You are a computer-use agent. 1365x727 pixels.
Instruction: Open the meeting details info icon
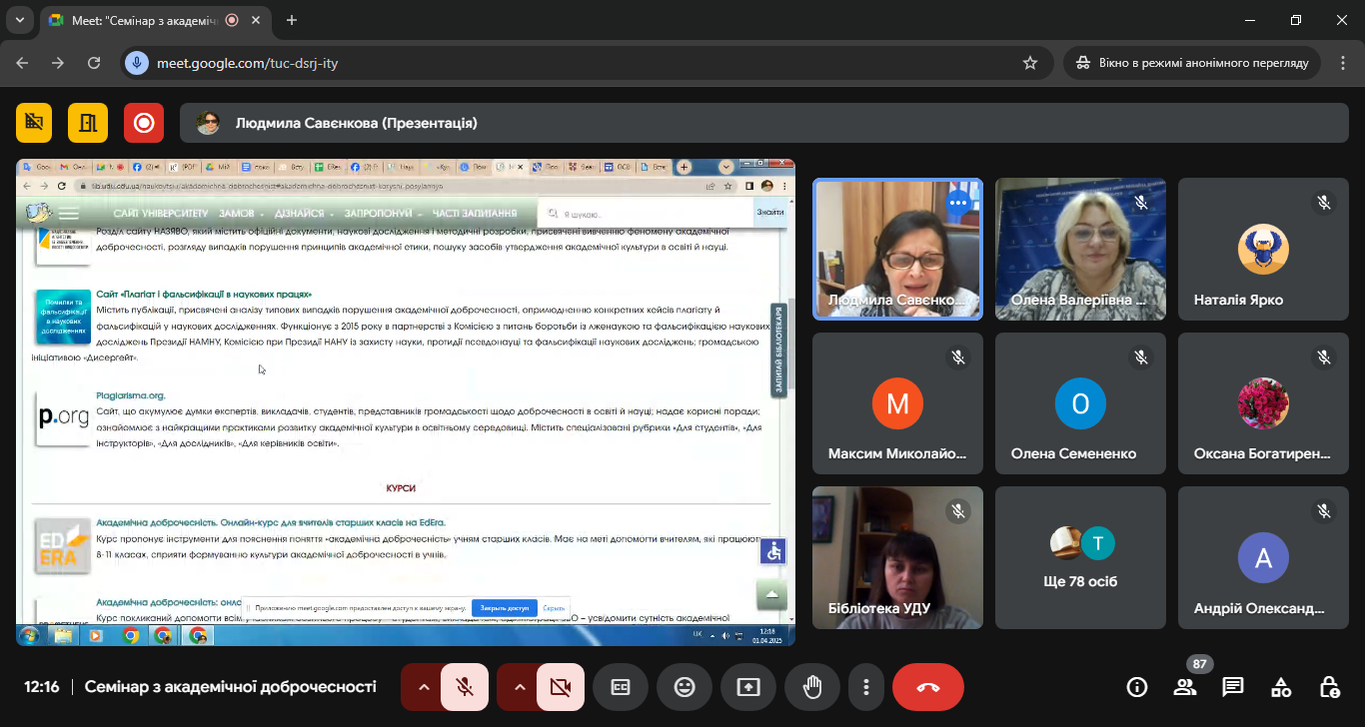1137,687
